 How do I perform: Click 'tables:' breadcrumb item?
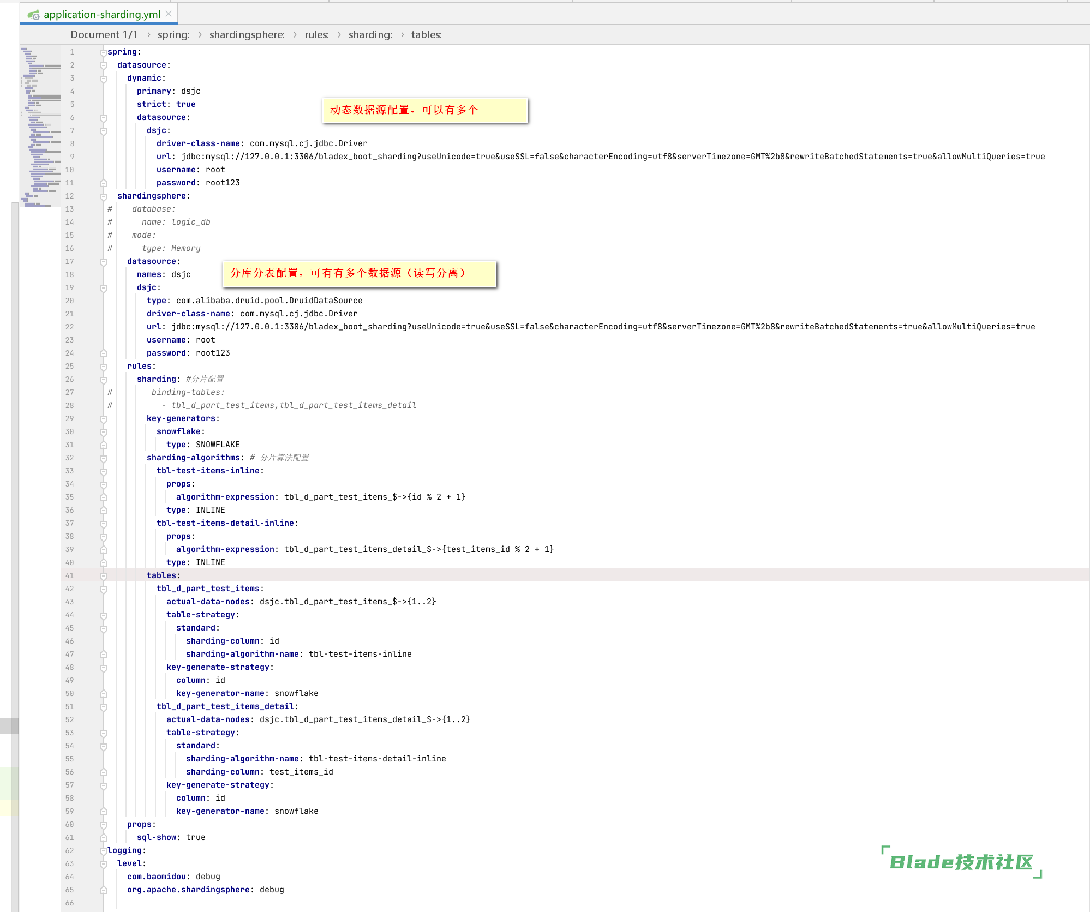[x=426, y=35]
